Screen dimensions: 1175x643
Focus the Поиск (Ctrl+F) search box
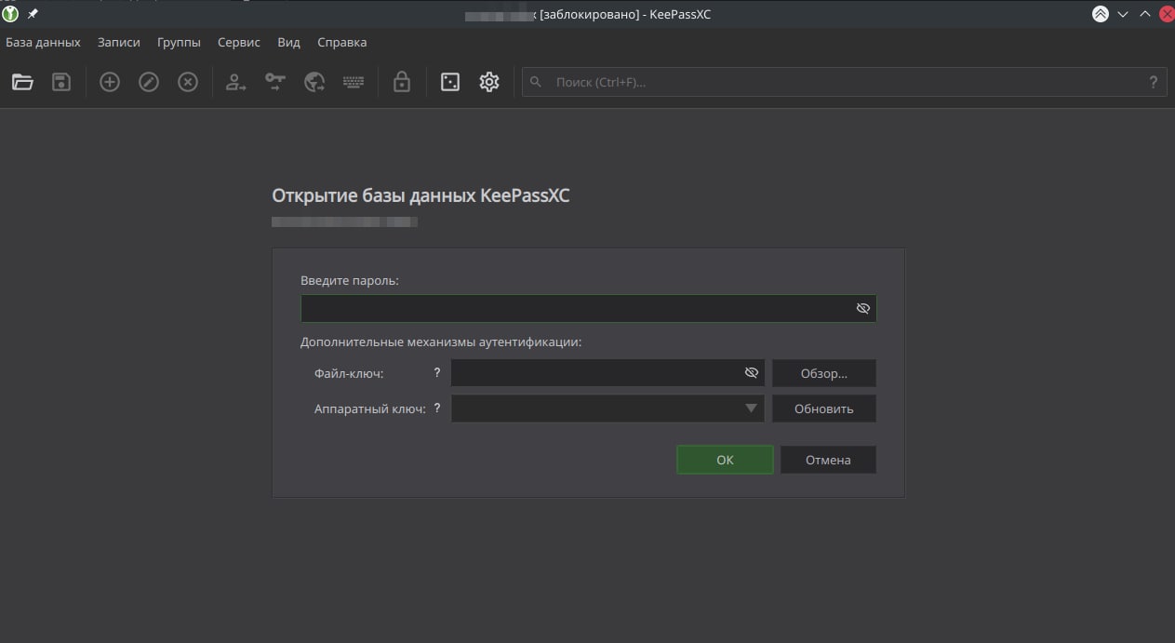click(x=844, y=82)
